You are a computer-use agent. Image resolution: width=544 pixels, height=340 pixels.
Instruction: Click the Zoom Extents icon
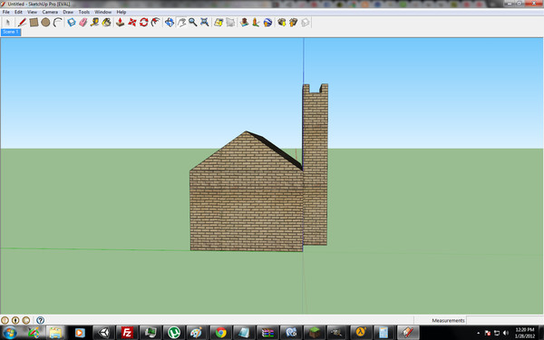[205, 23]
